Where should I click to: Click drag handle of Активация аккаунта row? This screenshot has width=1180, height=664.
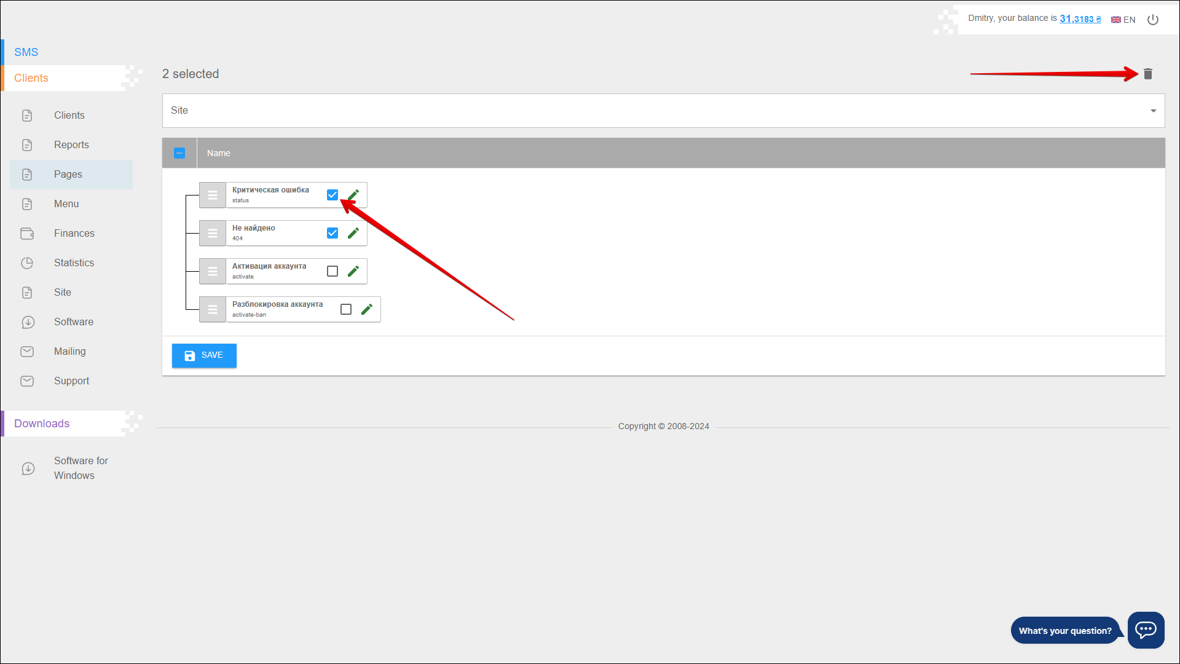[213, 271]
